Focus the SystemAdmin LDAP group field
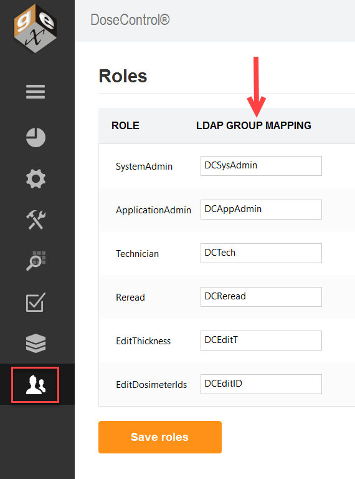Viewport: 355px width, 479px height. click(261, 166)
